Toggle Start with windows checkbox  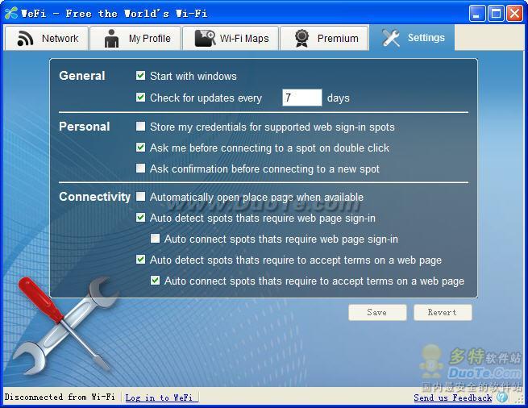click(141, 76)
